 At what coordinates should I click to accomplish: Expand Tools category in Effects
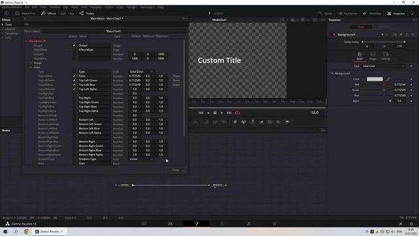[3, 25]
